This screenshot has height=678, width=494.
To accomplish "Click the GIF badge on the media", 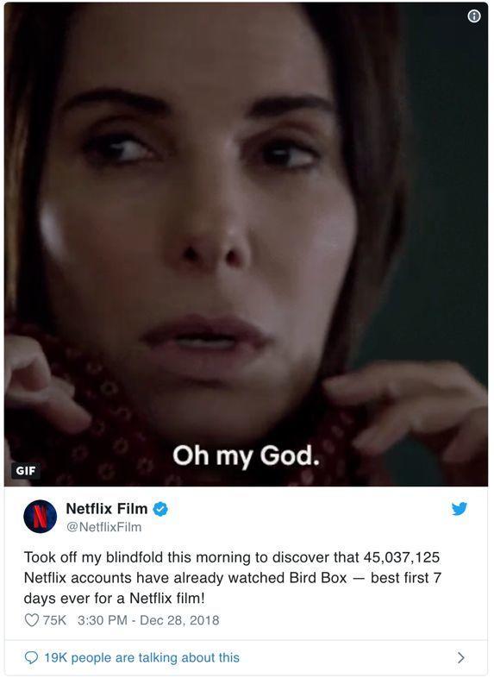I will pos(26,470).
